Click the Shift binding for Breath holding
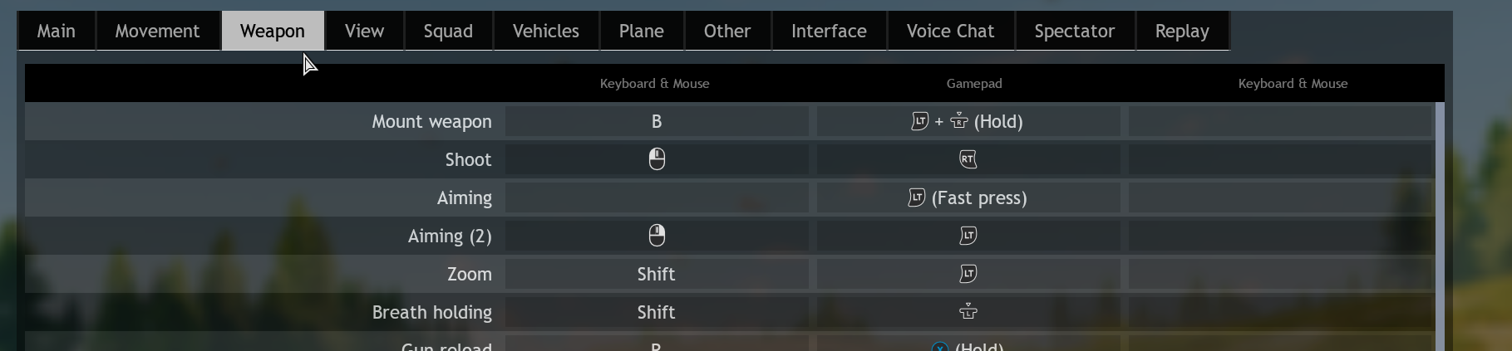Image resolution: width=1512 pixels, height=351 pixels. coord(657,312)
